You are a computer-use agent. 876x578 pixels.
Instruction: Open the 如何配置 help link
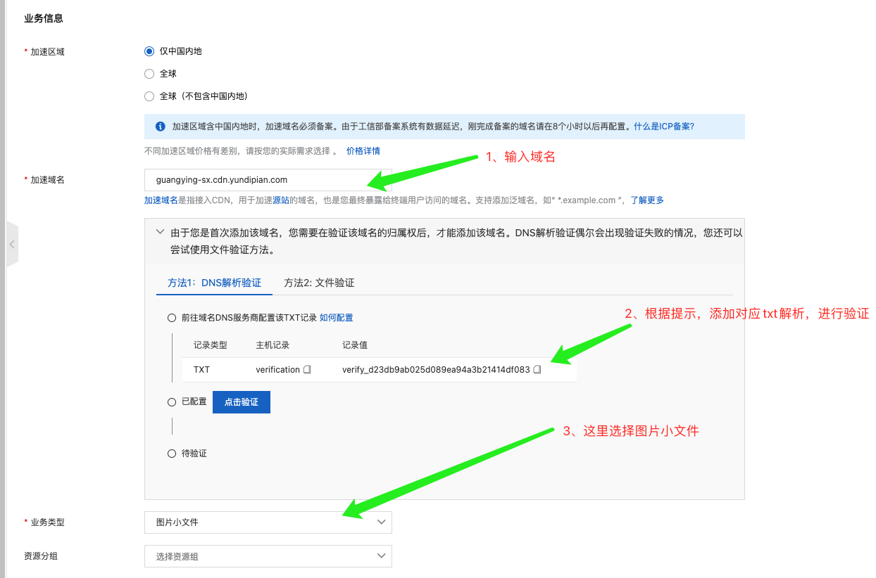click(336, 318)
